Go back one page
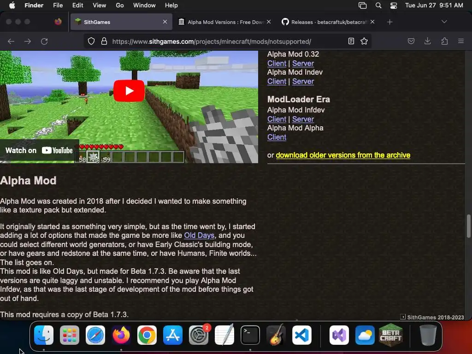 coord(11,41)
